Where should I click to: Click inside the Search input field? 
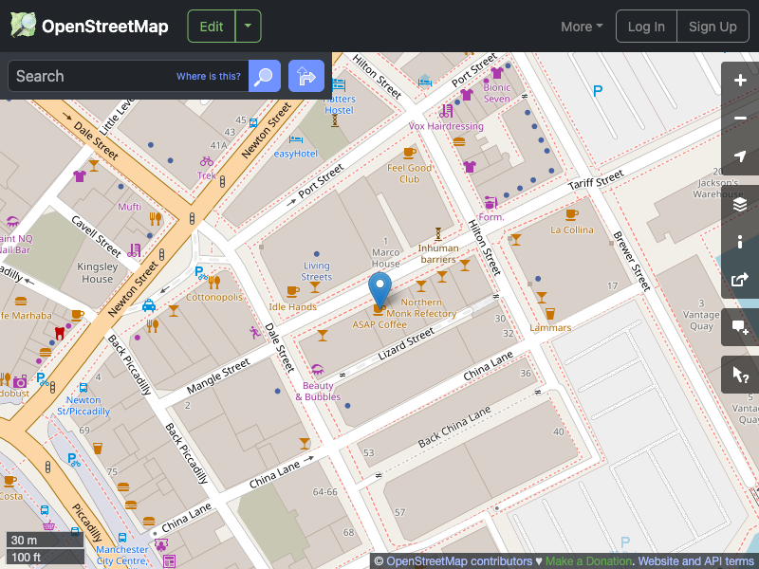(x=114, y=76)
